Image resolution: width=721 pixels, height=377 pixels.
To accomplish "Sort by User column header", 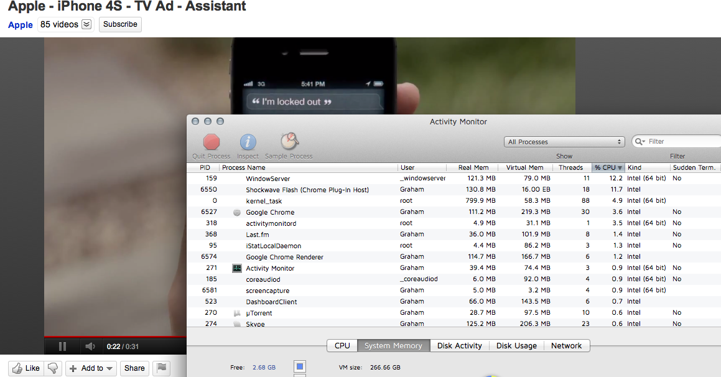I will point(422,167).
